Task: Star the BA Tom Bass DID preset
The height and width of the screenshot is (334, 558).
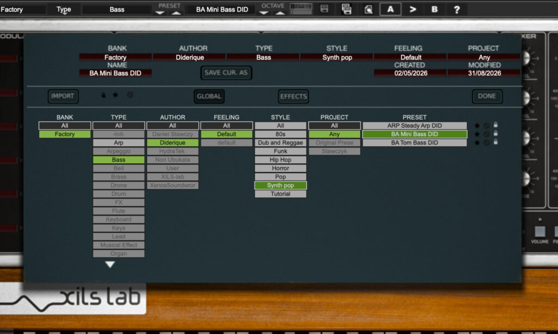Action: [x=477, y=143]
